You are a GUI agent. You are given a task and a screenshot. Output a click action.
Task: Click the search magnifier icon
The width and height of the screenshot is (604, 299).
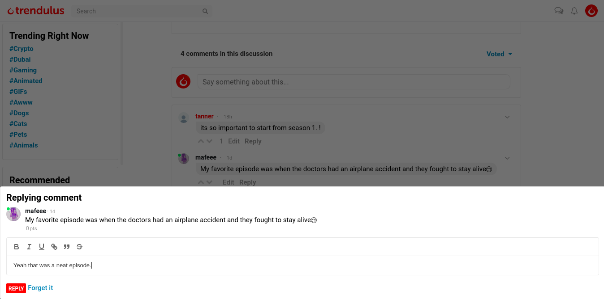(x=205, y=11)
